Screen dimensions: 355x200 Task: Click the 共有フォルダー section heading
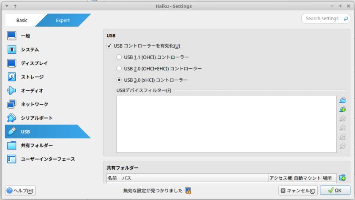point(123,168)
